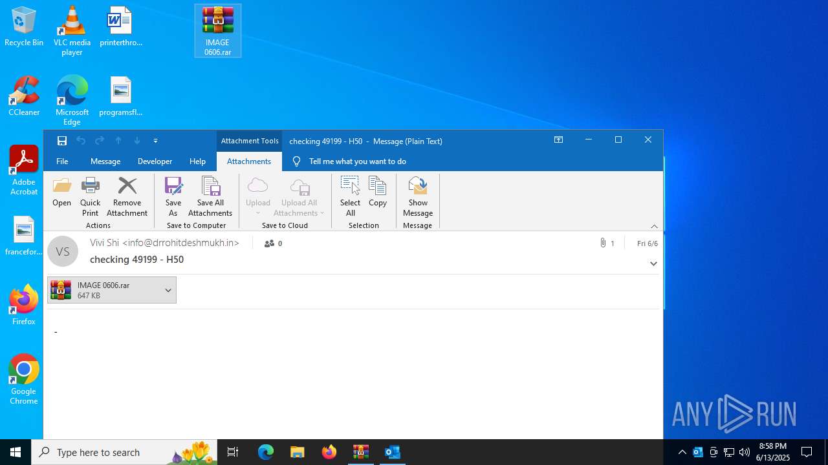Click Select All in the Selection group
The image size is (828, 465).
pyautogui.click(x=350, y=197)
